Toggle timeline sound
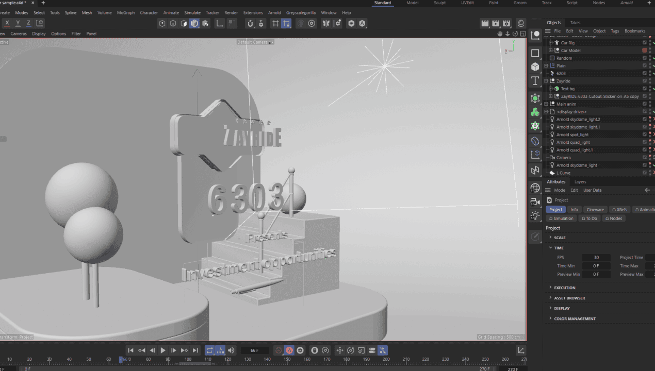 (x=231, y=350)
